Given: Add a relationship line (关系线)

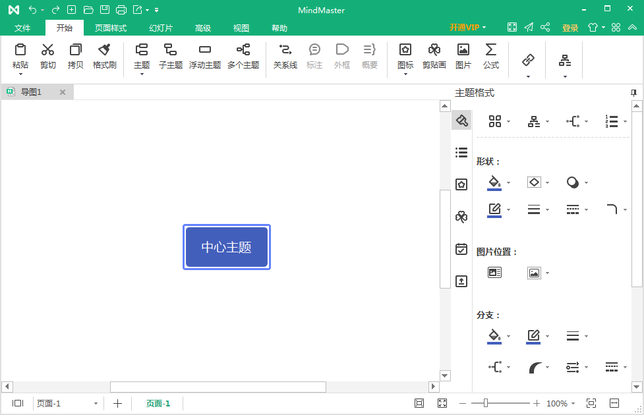Looking at the screenshot, I should 285,55.
